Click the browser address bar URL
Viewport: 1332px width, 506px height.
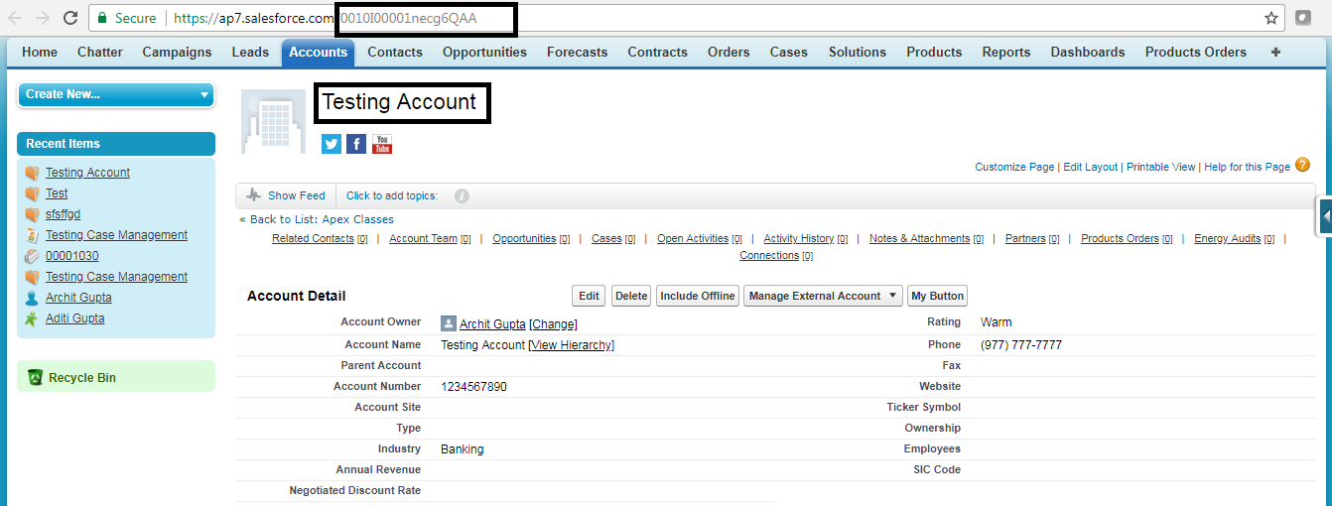click(695, 18)
